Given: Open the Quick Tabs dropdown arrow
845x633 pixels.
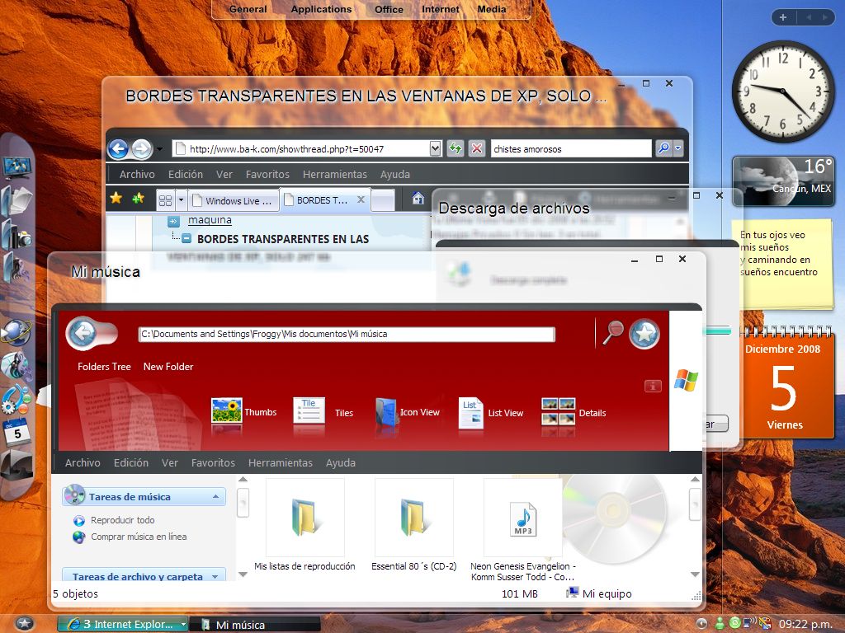Looking at the screenshot, I should point(181,201).
